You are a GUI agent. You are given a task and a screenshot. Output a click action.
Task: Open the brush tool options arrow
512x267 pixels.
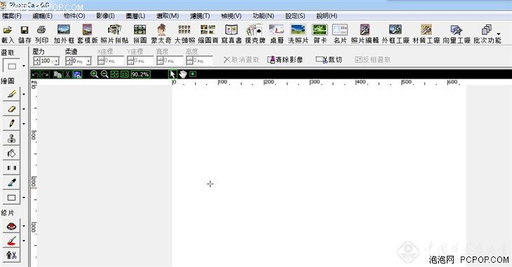click(24, 95)
